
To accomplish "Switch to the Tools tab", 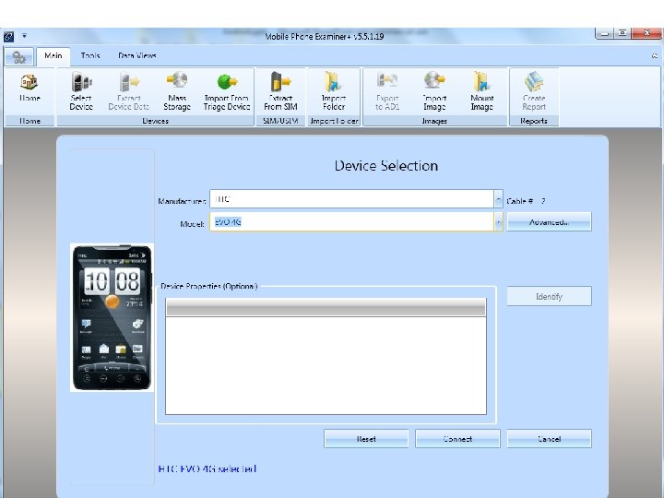I will 90,56.
